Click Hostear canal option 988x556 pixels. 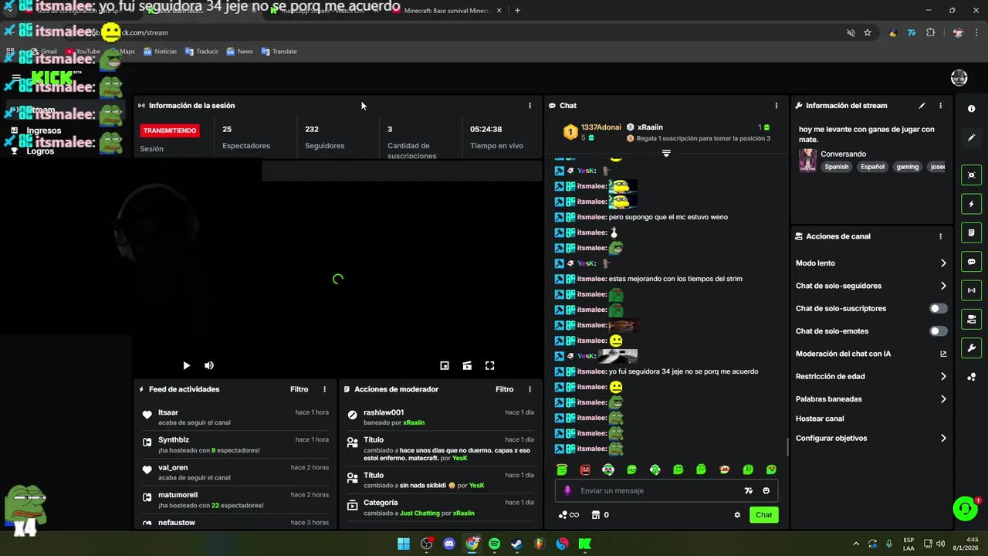tap(820, 419)
